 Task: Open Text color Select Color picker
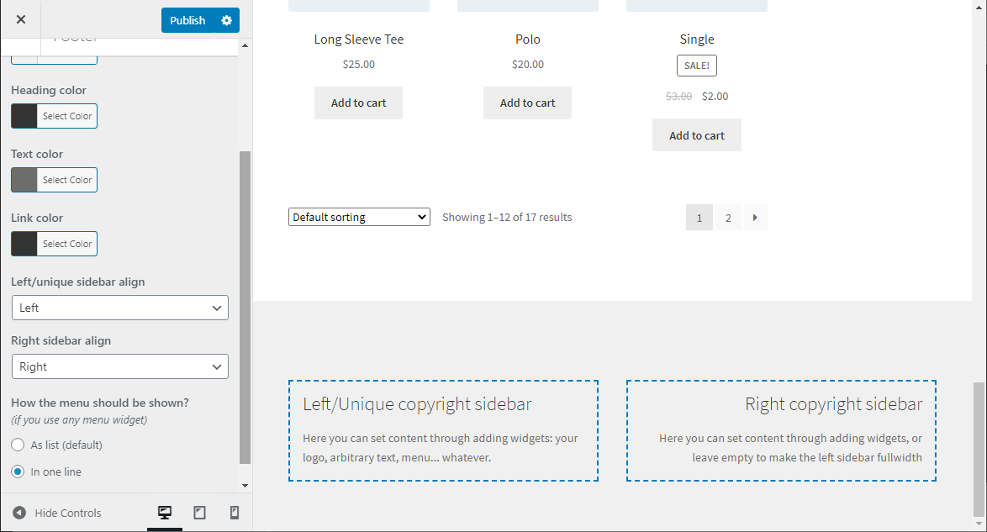[66, 180]
